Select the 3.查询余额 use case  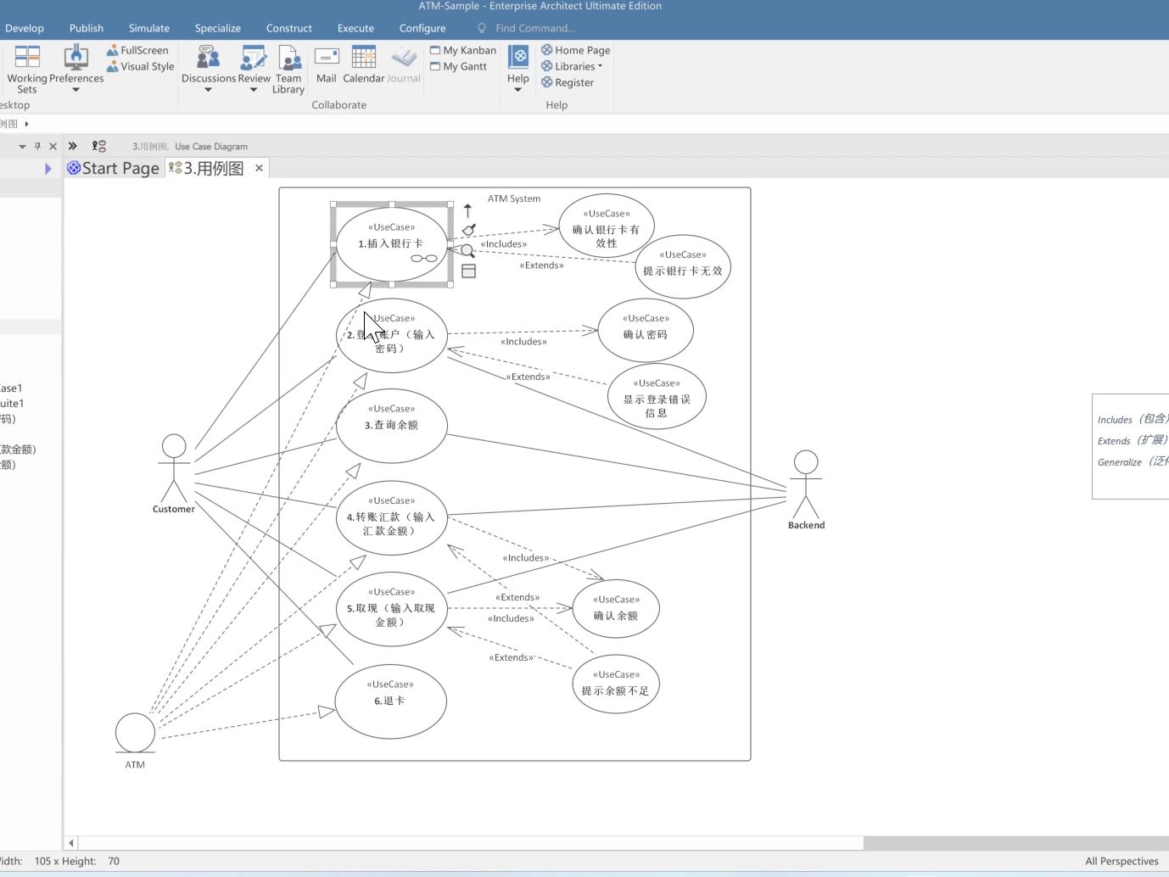(391, 426)
